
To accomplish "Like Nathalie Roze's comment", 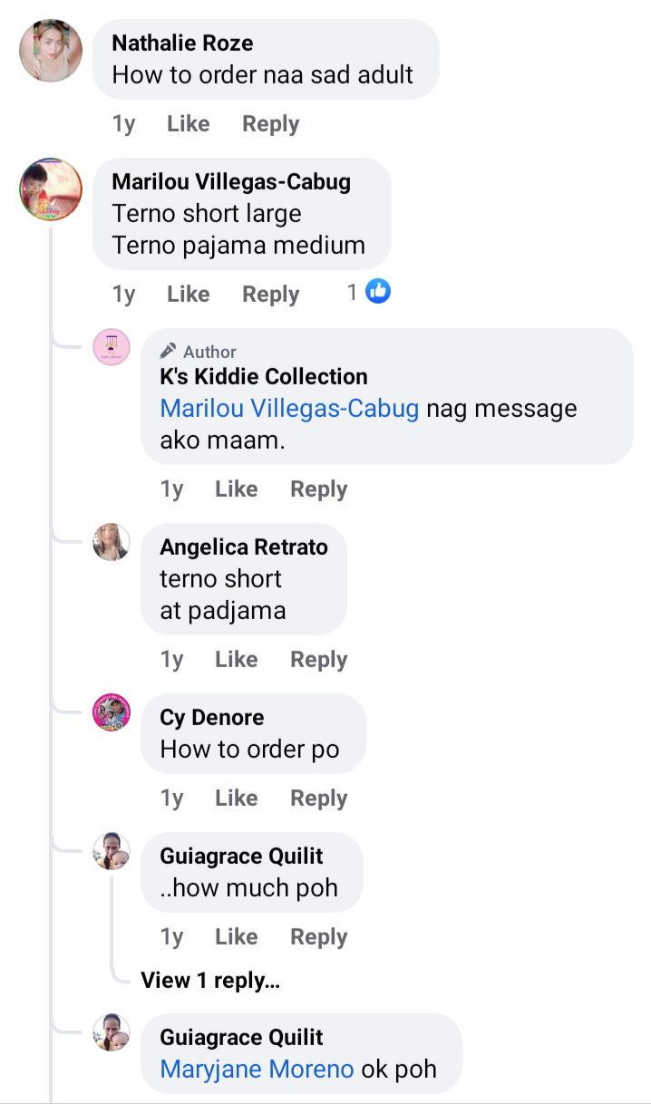I will [188, 124].
